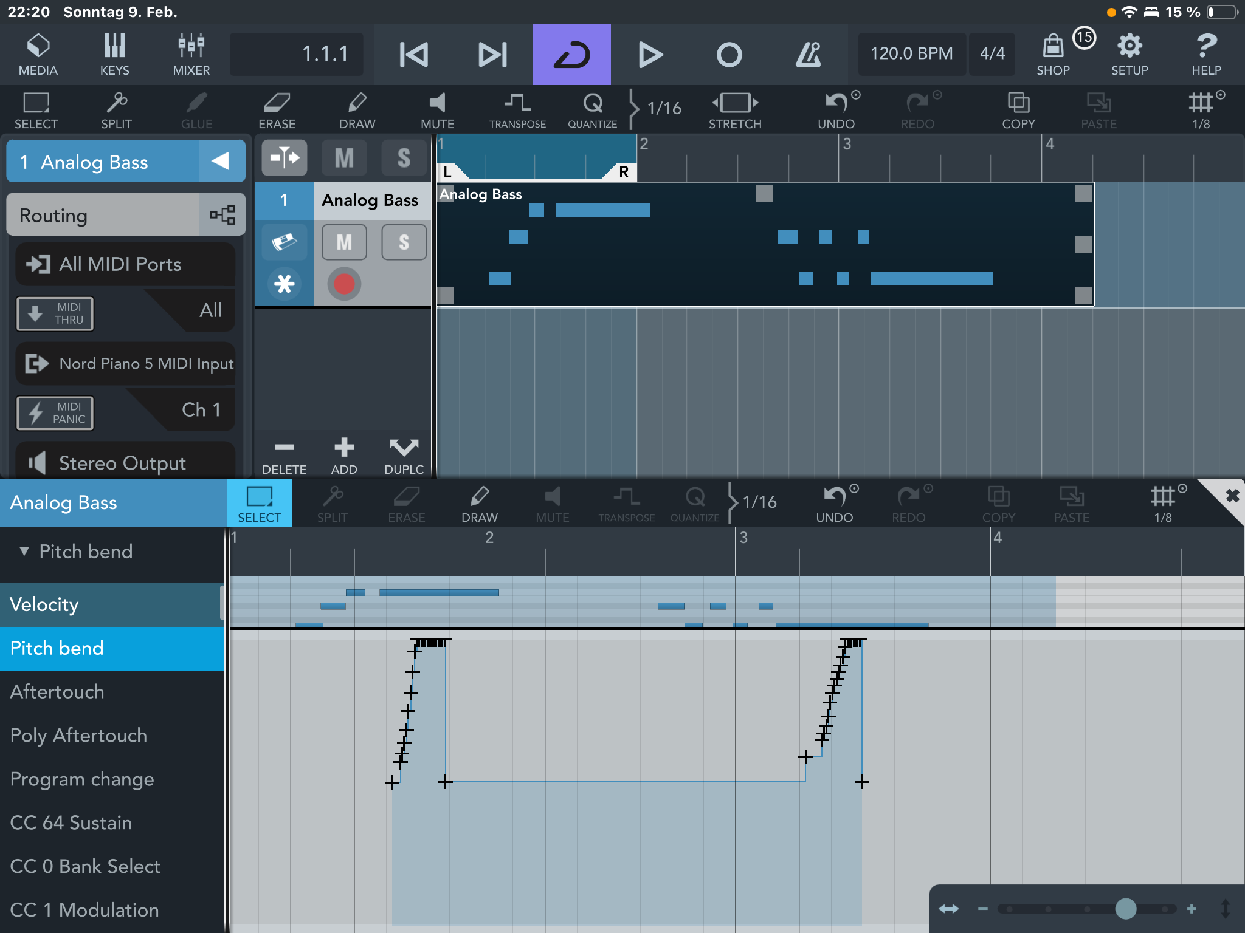Toggle freeze snowflake on Analog Bass
Viewport: 1245px width, 933px height.
284,284
